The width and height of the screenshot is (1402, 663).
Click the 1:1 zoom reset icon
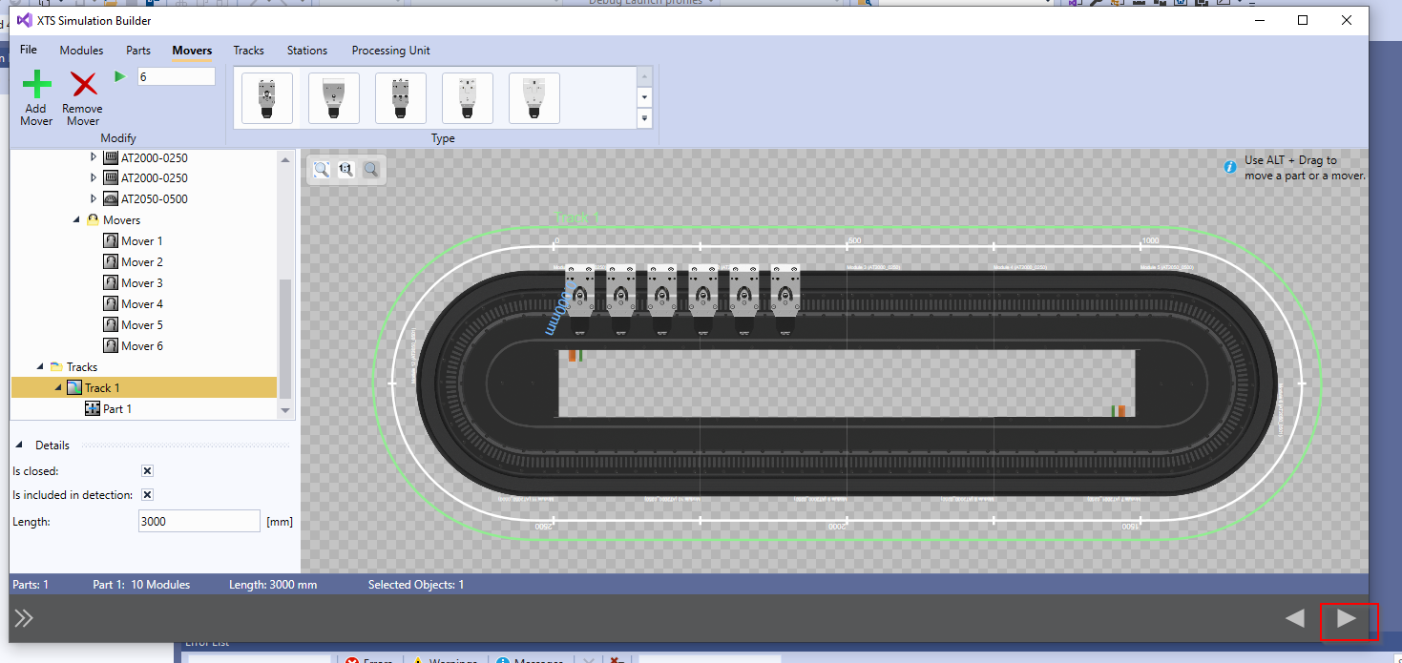pos(346,170)
